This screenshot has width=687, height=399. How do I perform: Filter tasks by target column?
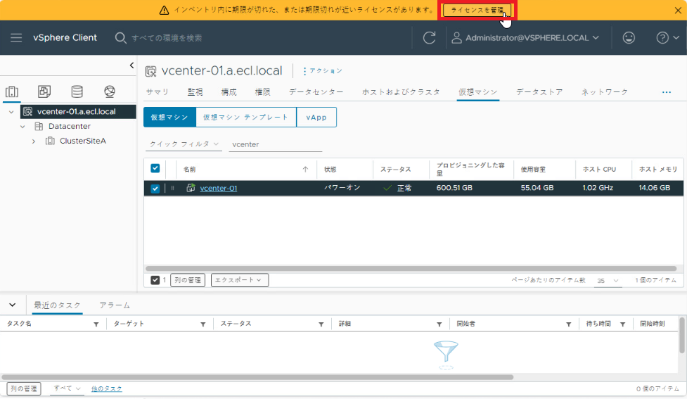203,324
